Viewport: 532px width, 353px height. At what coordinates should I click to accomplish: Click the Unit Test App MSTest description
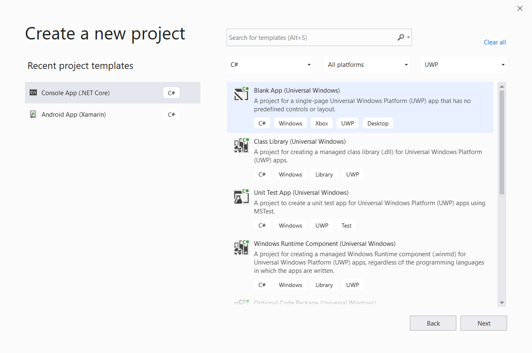pyautogui.click(x=369, y=207)
